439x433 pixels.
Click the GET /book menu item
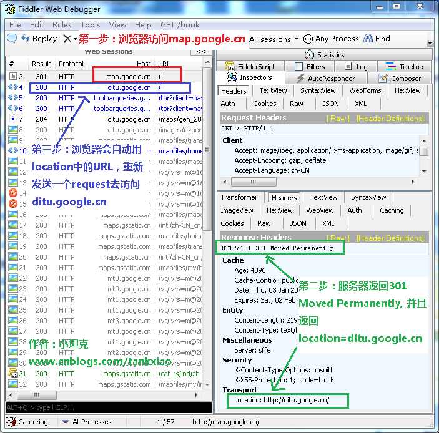180,24
